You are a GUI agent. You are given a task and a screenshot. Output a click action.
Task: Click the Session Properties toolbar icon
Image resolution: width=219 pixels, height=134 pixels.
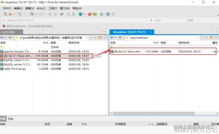[x=32, y=14]
